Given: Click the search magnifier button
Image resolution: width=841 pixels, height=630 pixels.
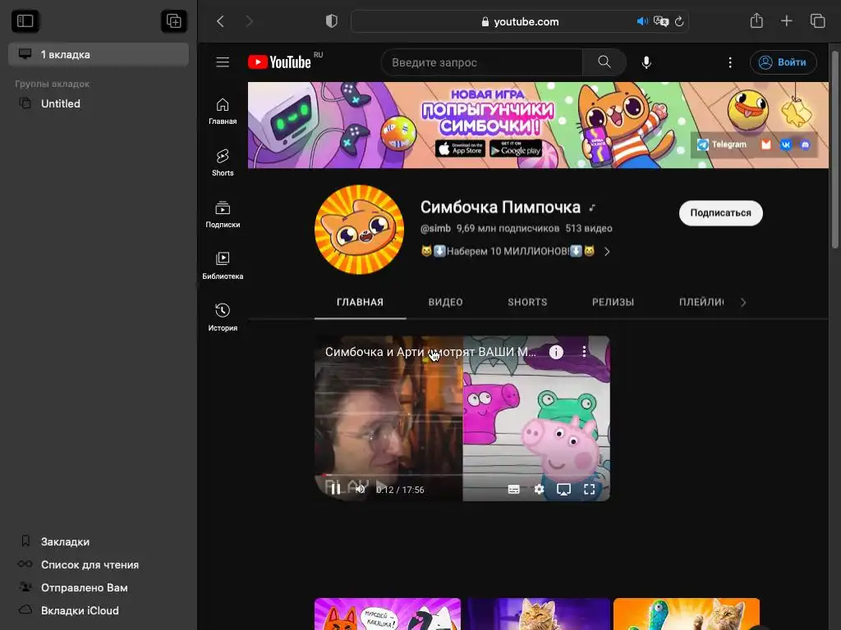Looking at the screenshot, I should coord(604,62).
